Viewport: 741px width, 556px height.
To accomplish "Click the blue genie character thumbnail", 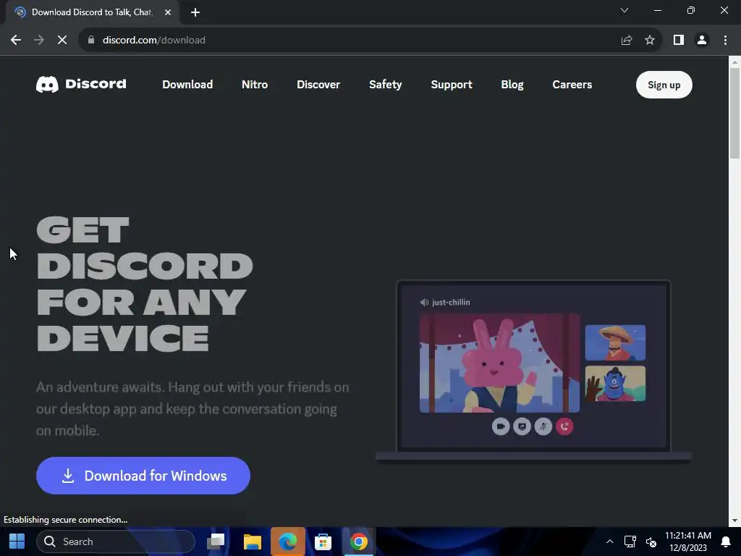I will 615,384.
